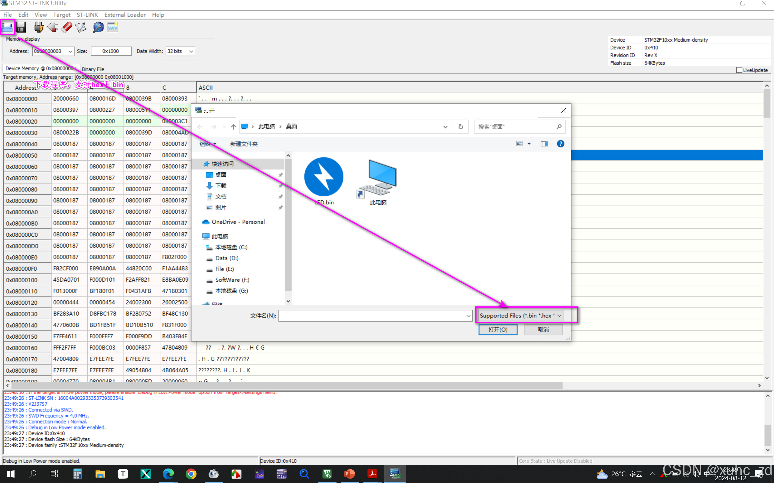
Task: Open File Explorer from taskbar
Action: tap(100, 474)
